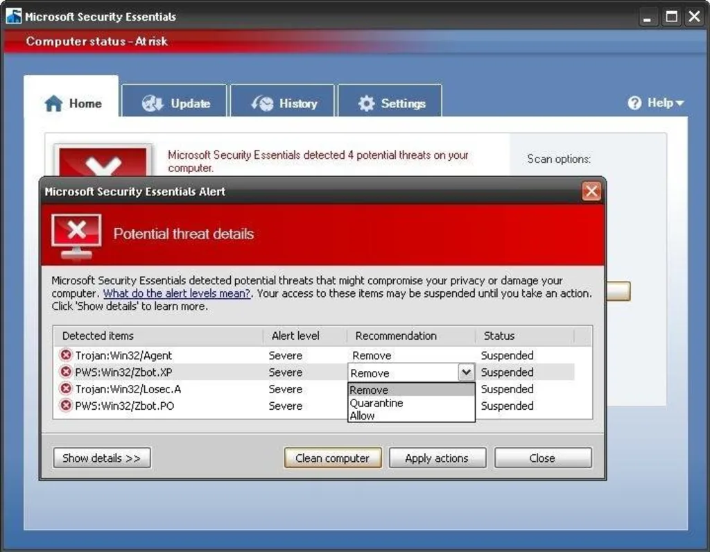
Task: Select Remove option in dropdown list
Action: tap(370, 390)
